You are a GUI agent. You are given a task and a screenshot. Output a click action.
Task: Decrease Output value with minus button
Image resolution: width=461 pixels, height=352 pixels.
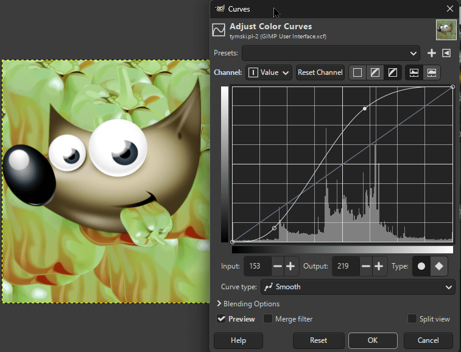point(366,266)
